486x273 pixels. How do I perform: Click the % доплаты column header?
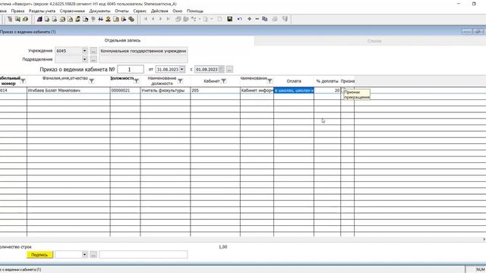(x=327, y=81)
